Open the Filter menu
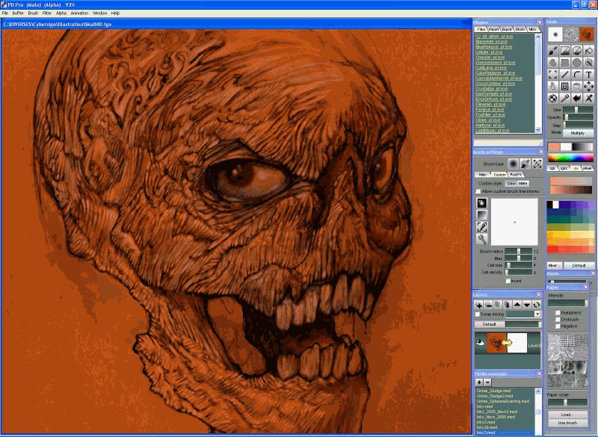Viewport: 598px width, 437px height. (x=47, y=13)
